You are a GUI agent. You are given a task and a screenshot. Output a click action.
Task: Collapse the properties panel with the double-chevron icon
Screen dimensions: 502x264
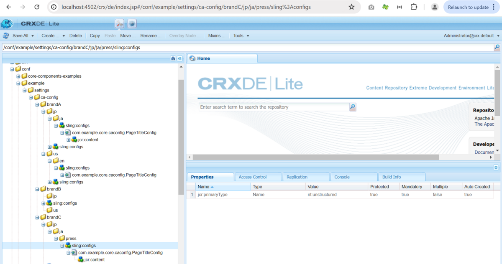point(496,167)
